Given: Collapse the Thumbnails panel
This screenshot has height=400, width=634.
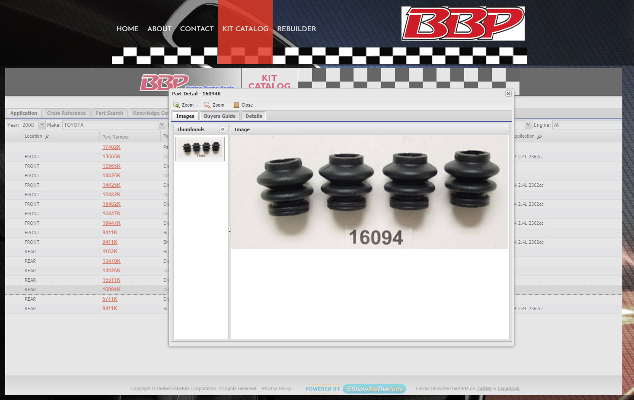Looking at the screenshot, I should pyautogui.click(x=223, y=129).
